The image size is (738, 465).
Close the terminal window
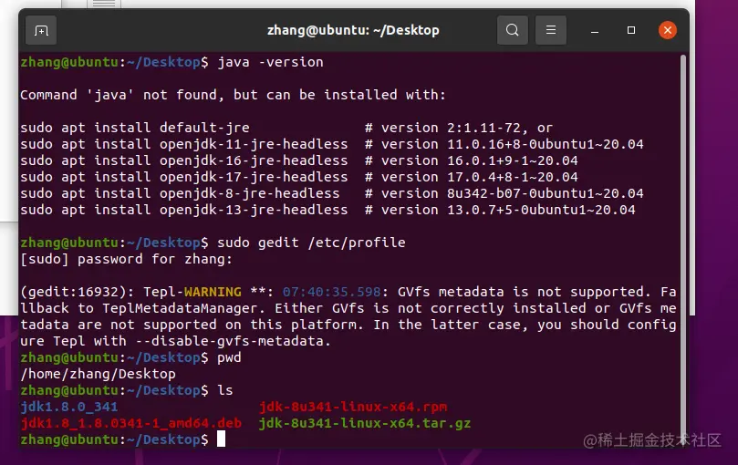coord(668,30)
